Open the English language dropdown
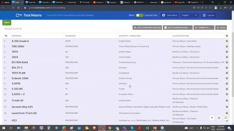This screenshot has width=234, height=131. [189, 15]
